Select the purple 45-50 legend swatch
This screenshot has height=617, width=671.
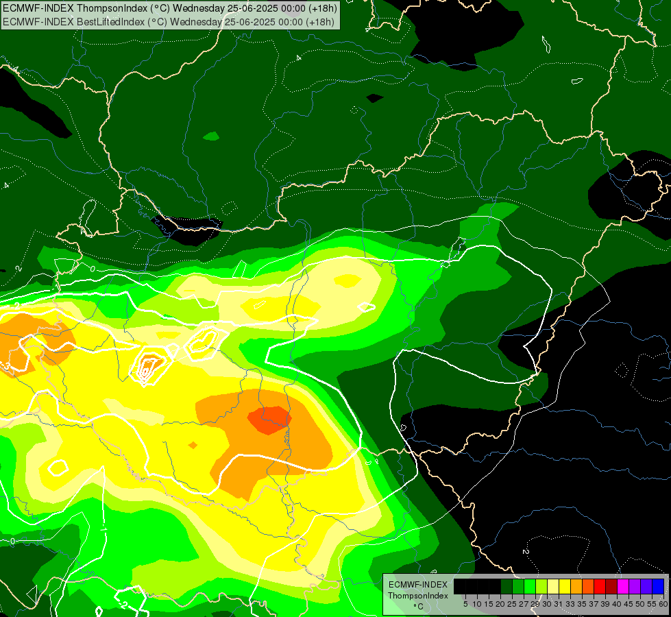[x=635, y=586]
